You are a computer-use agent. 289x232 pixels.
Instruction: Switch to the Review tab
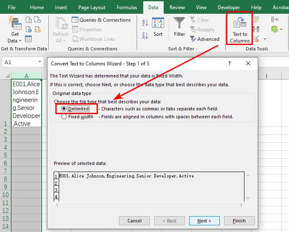(177, 7)
